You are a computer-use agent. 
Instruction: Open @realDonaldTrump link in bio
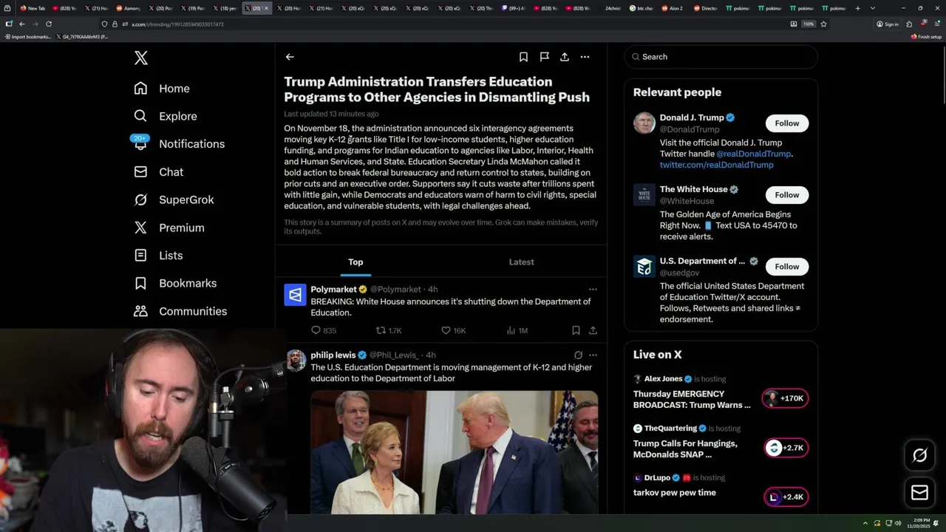tap(753, 154)
